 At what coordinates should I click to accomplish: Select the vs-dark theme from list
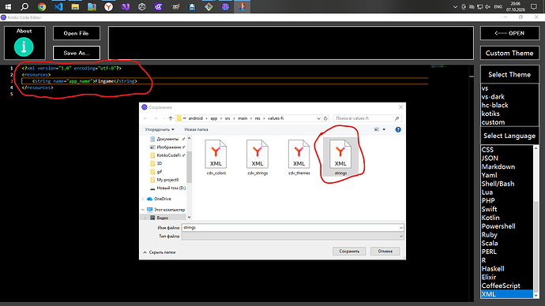tap(493, 97)
